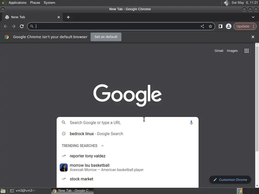Select reporter tony valdez trending search
259x194 pixels.
[x=127, y=156]
